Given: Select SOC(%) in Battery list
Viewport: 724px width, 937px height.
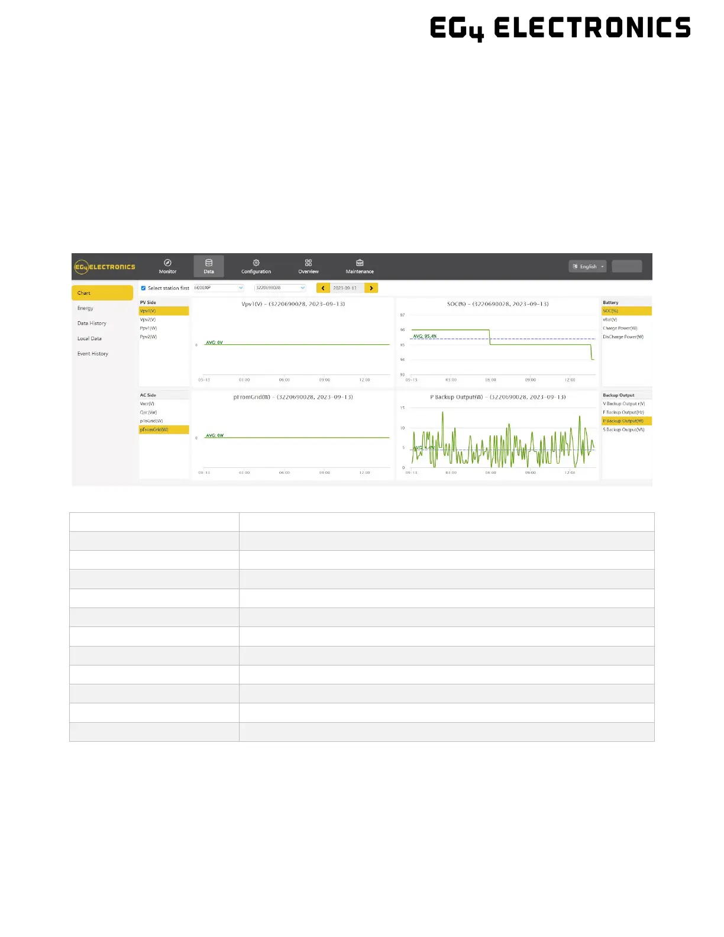Looking at the screenshot, I should 626,311.
